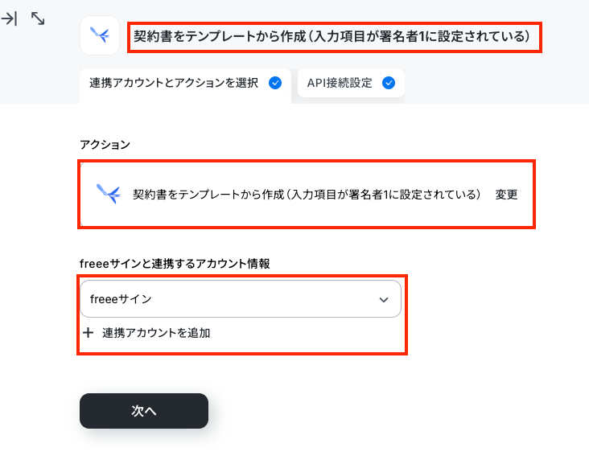Expand the freeeサイン account dropdown
This screenshot has width=589, height=460.
(241, 299)
